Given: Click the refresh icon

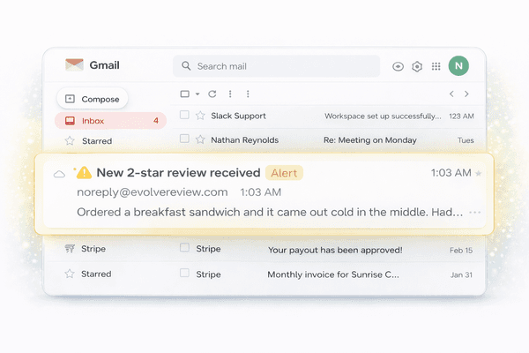Looking at the screenshot, I should click(212, 94).
